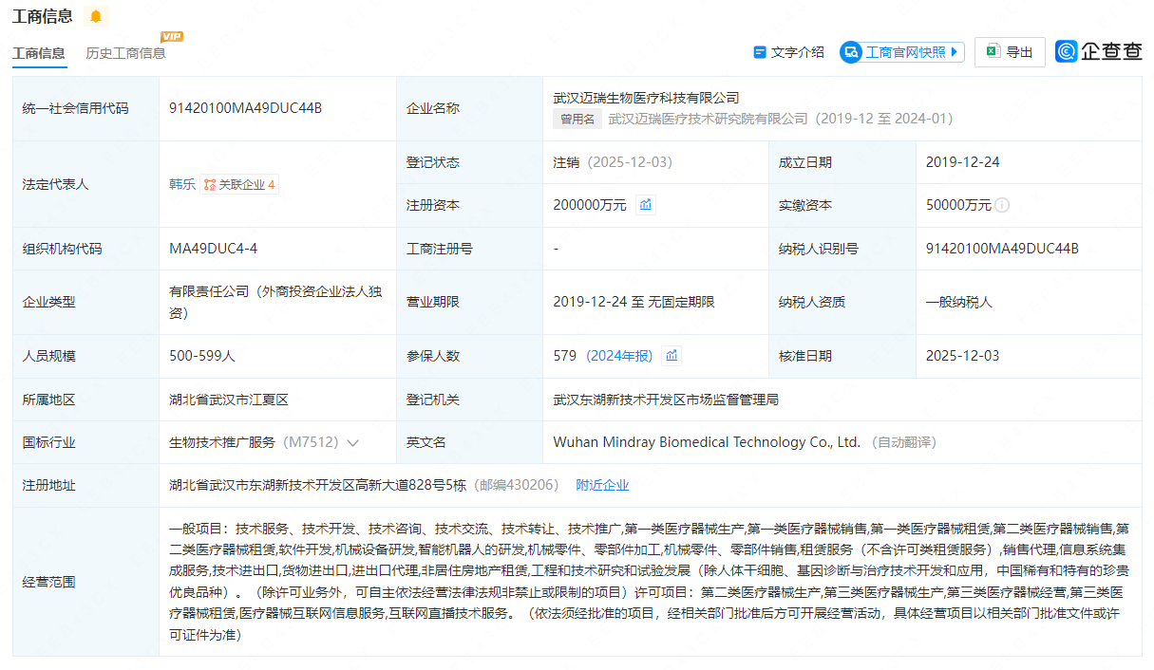Select the 工商信息 tab
The width and height of the screenshot is (1154, 670).
pos(39,55)
